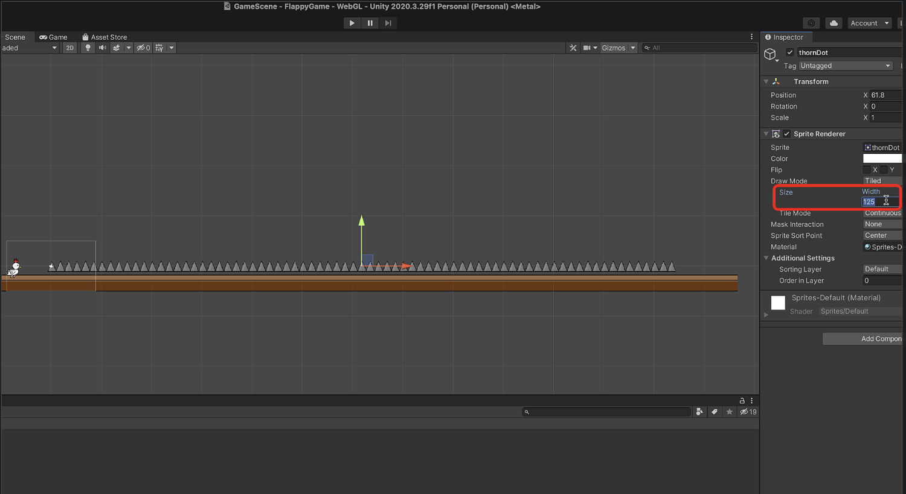Select the Sprites-Default material field
The width and height of the screenshot is (906, 494).
point(882,247)
